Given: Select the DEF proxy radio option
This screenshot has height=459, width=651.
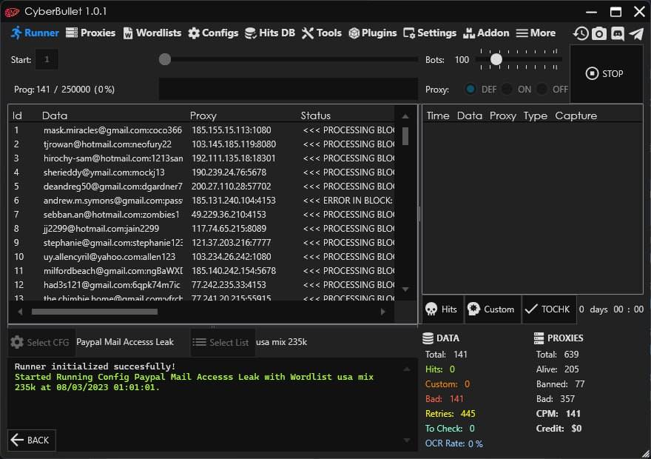Looking at the screenshot, I should (x=470, y=89).
